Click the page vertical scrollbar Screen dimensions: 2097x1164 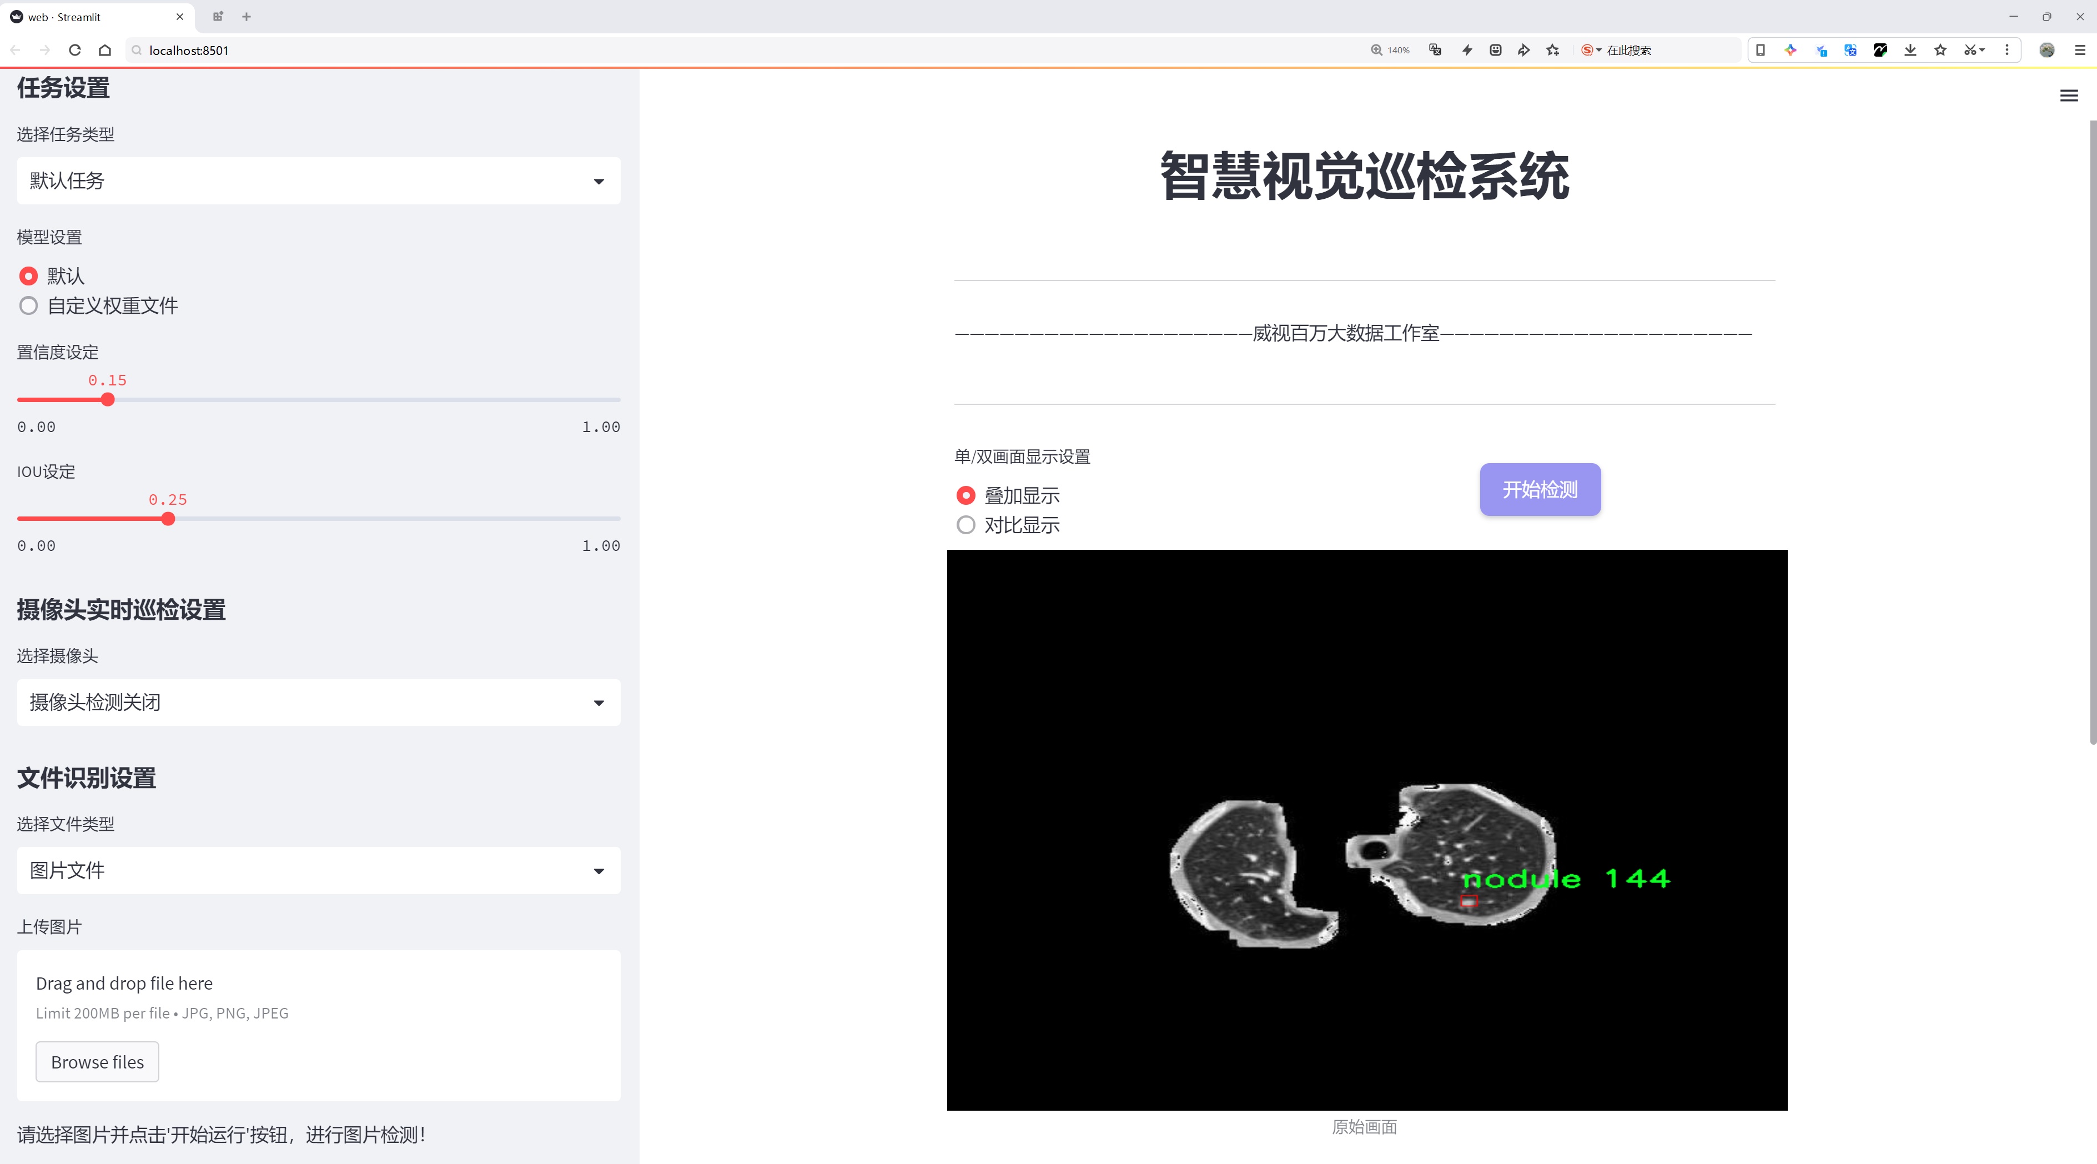[2092, 432]
